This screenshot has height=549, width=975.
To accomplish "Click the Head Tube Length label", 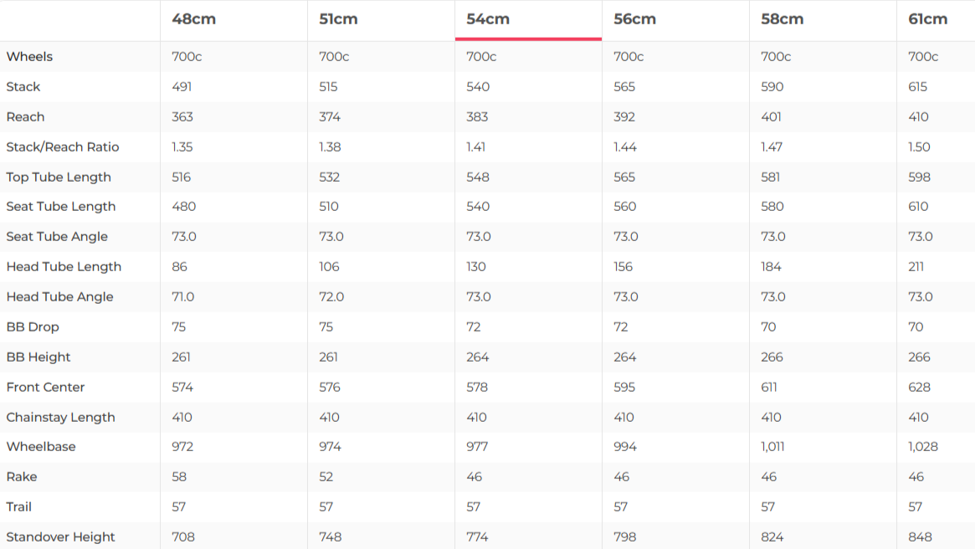I will tap(64, 267).
